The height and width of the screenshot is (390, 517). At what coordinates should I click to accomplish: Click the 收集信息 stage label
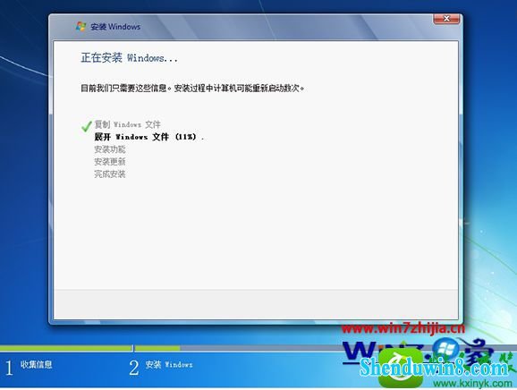[x=37, y=364]
